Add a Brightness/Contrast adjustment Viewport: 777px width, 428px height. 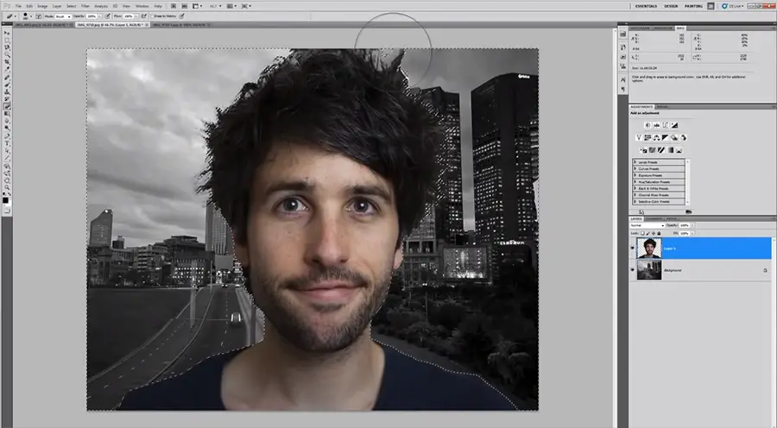point(648,125)
